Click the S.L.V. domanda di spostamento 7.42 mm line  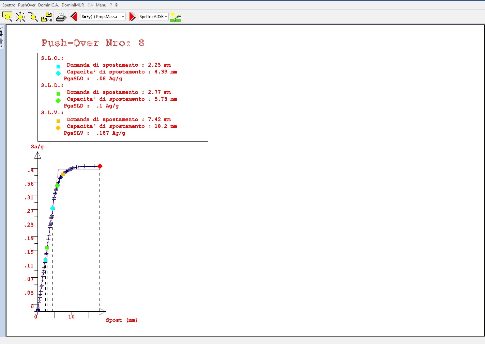click(119, 119)
